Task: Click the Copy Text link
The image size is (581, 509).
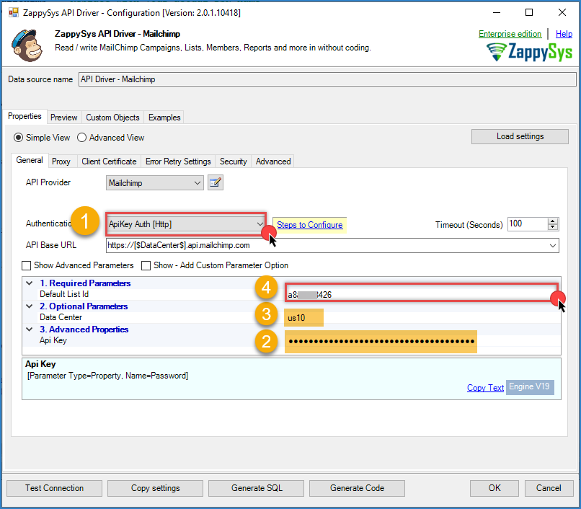Action: point(485,388)
